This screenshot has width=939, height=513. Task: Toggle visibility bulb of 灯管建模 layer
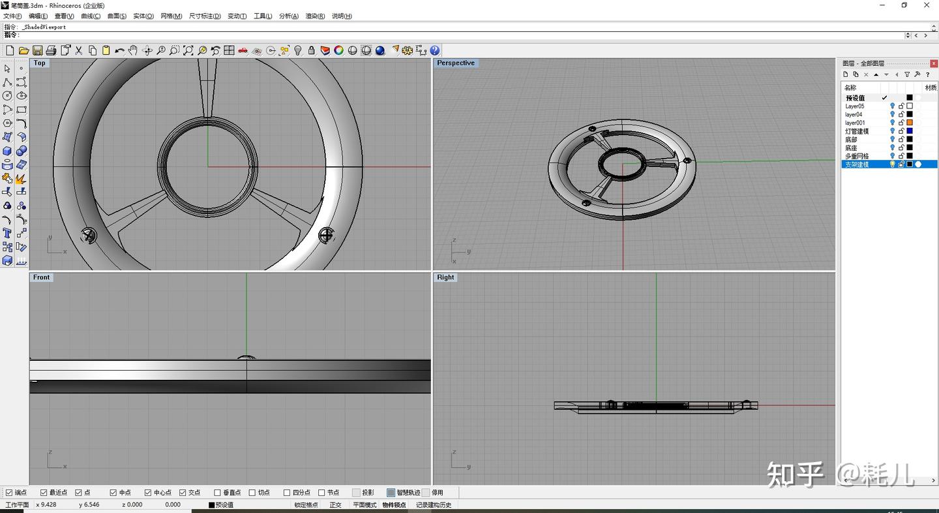click(893, 131)
